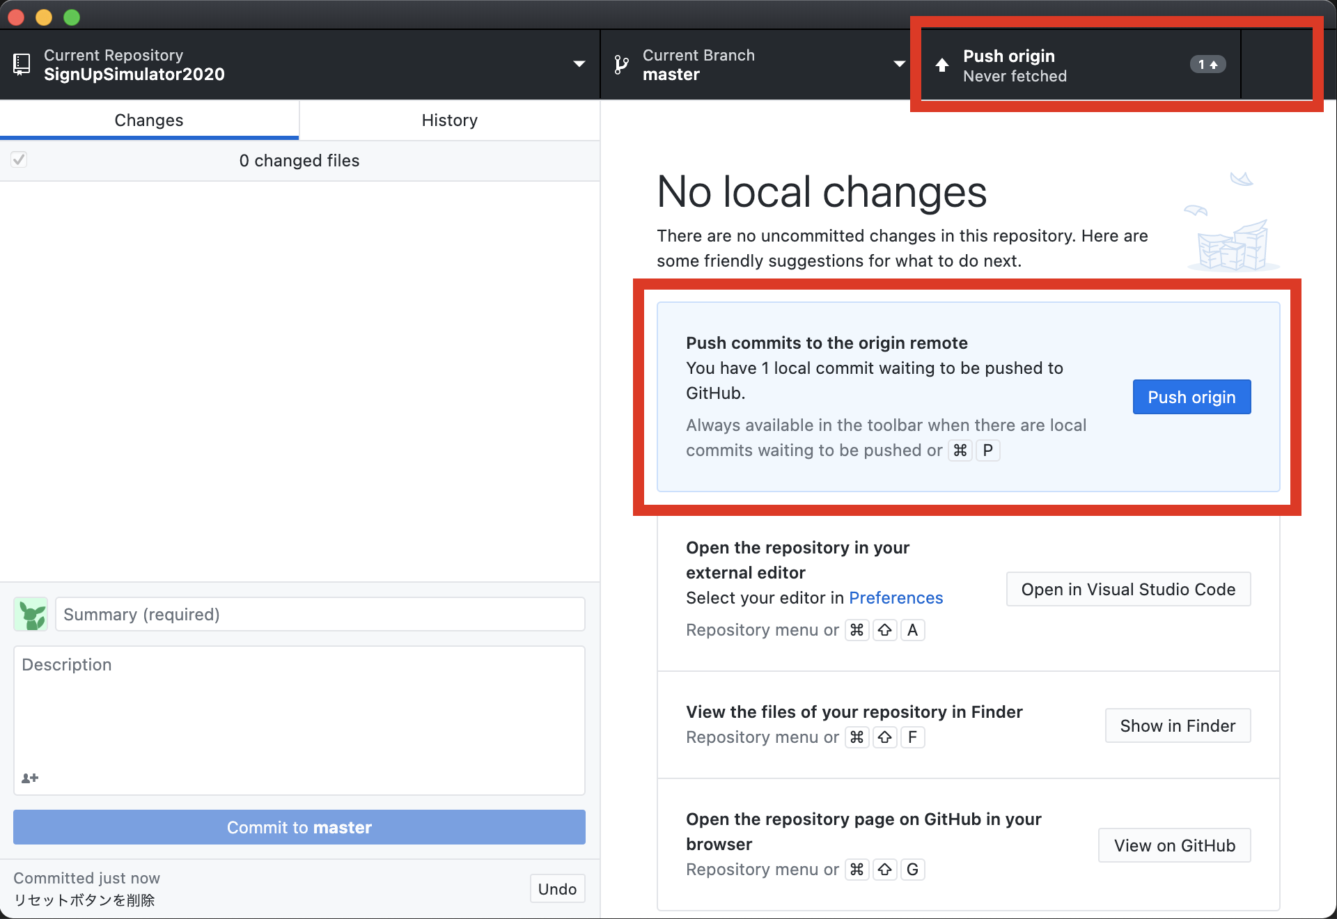Undo the last commit
Screen dimensions: 1337x919
pos(556,889)
